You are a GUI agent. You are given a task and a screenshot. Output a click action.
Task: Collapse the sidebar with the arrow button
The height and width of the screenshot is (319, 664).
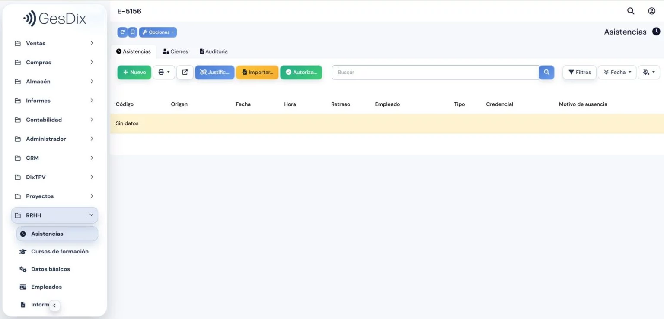54,306
